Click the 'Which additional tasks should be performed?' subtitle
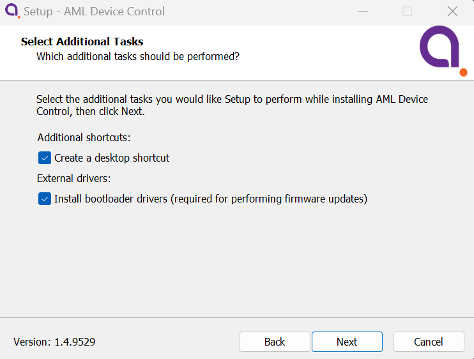 (x=138, y=56)
